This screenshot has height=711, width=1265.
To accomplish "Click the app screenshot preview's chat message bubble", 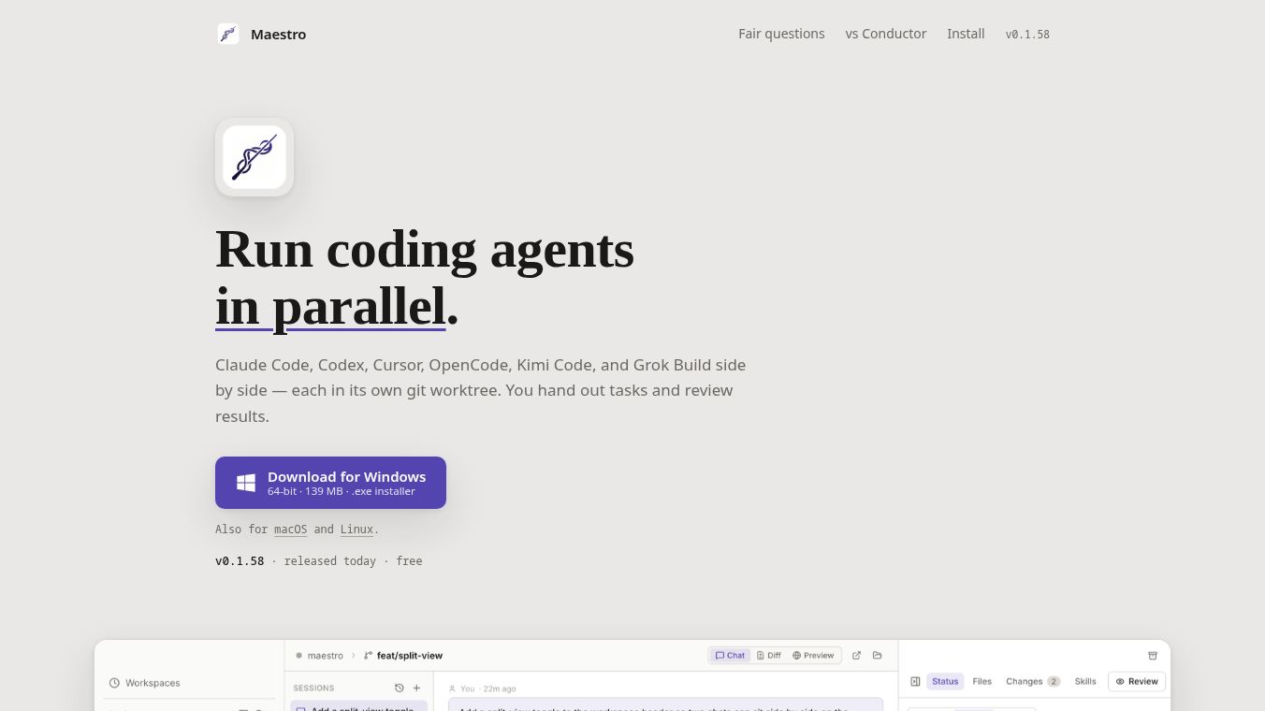I will [665, 704].
